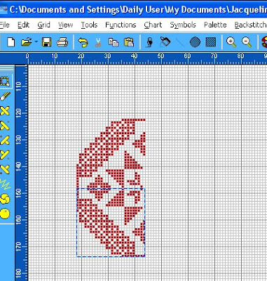This screenshot has width=267, height=281.
Task: Zoom in with the plus magnifier
Action: tap(231, 42)
